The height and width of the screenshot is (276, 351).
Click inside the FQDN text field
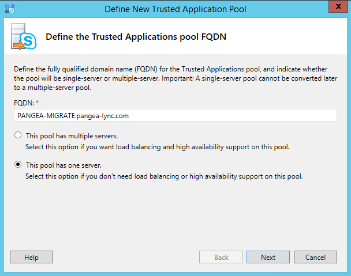(175, 116)
